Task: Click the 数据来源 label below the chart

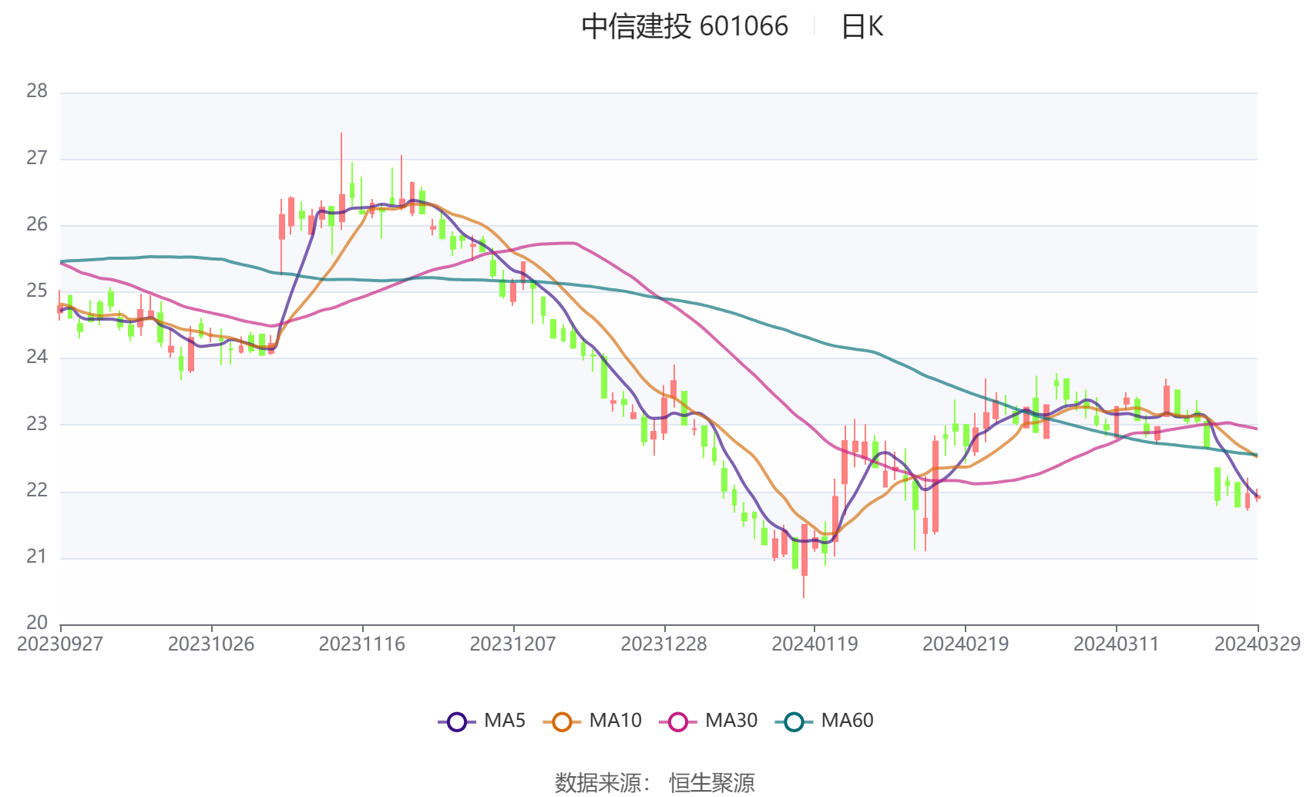Action: point(600,782)
